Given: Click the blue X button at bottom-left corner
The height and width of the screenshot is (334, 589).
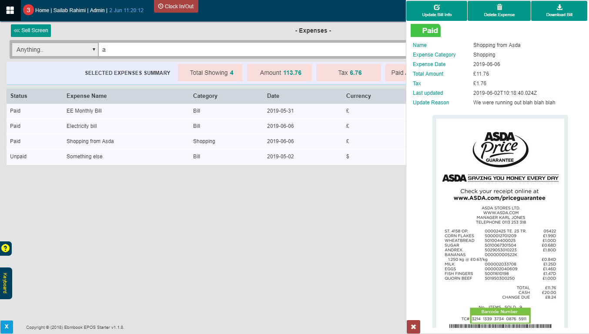Looking at the screenshot, I should point(7,327).
